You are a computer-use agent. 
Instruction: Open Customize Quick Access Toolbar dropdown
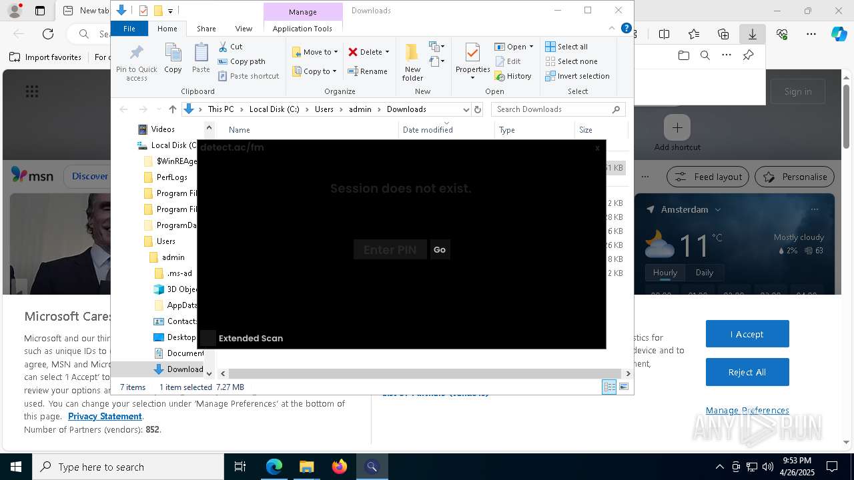tap(171, 11)
